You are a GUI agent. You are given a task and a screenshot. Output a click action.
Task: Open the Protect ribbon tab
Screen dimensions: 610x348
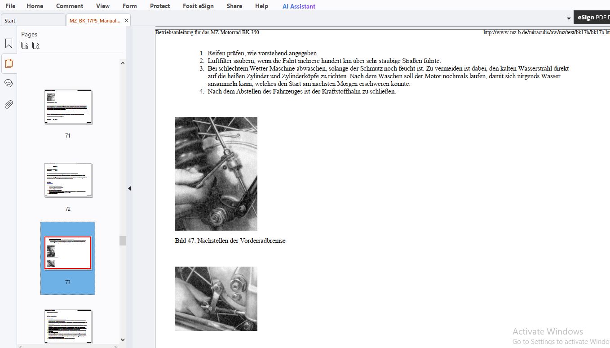tap(160, 6)
